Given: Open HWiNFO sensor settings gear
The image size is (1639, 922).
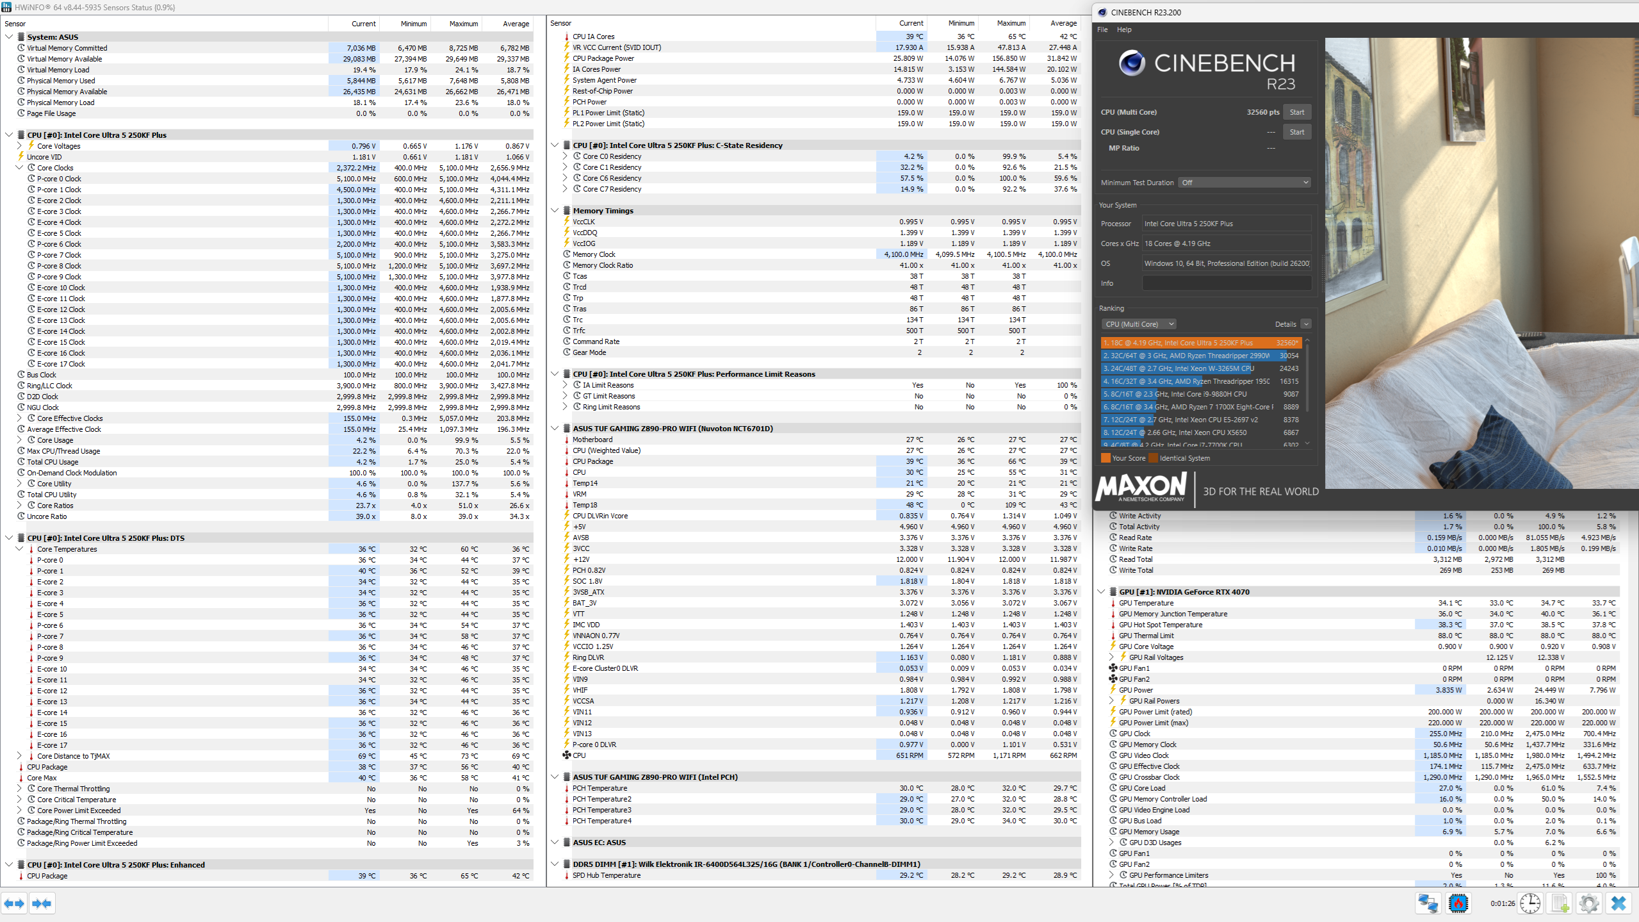Looking at the screenshot, I should tap(1589, 903).
